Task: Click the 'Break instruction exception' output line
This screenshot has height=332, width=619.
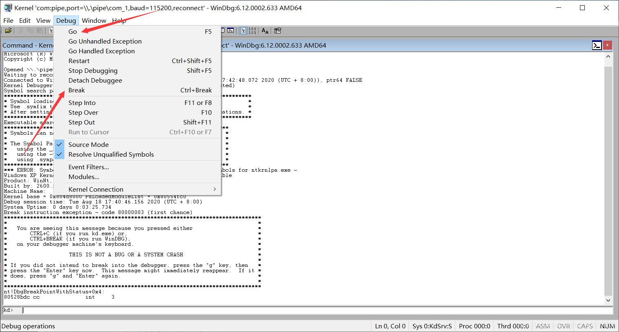Action: tap(98, 212)
